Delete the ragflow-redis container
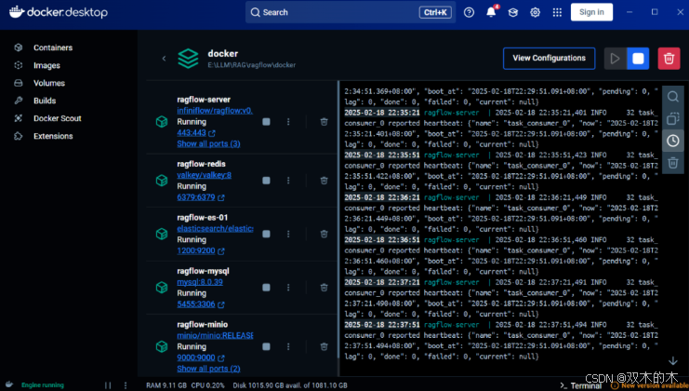Screen dimensions: 689x391 324,181
